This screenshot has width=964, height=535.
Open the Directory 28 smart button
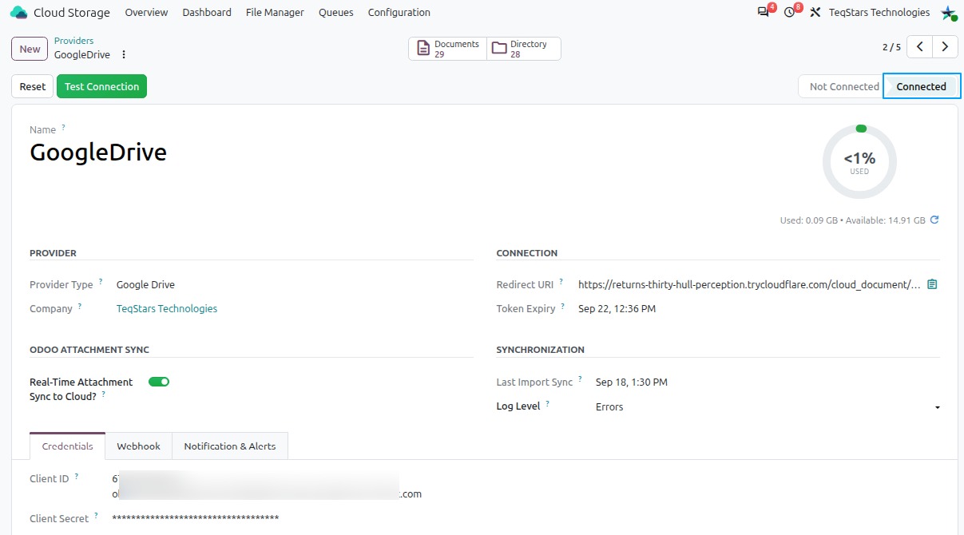point(523,49)
